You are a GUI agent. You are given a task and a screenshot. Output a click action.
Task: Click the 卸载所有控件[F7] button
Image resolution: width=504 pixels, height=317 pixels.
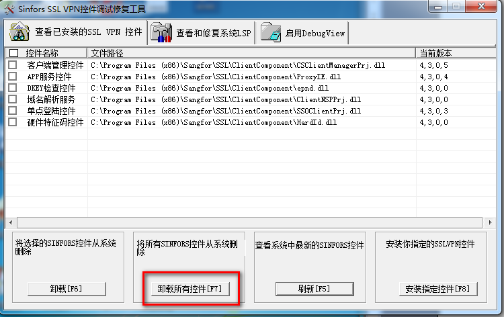[190, 289]
